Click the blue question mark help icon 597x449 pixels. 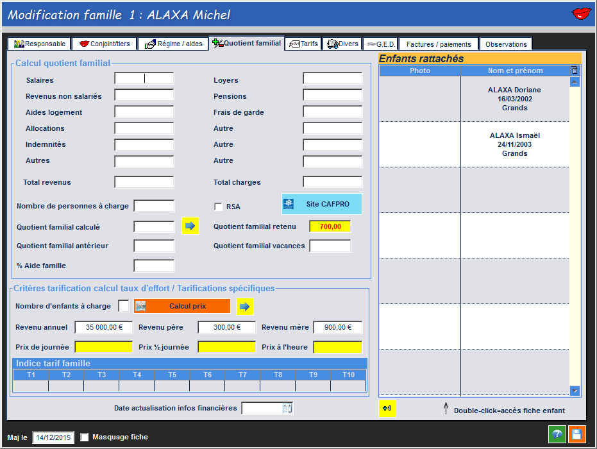click(557, 434)
